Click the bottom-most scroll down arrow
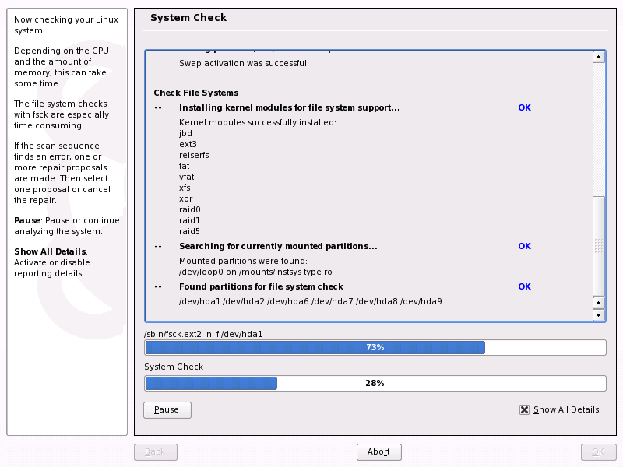Image resolution: width=623 pixels, height=467 pixels. tap(599, 315)
